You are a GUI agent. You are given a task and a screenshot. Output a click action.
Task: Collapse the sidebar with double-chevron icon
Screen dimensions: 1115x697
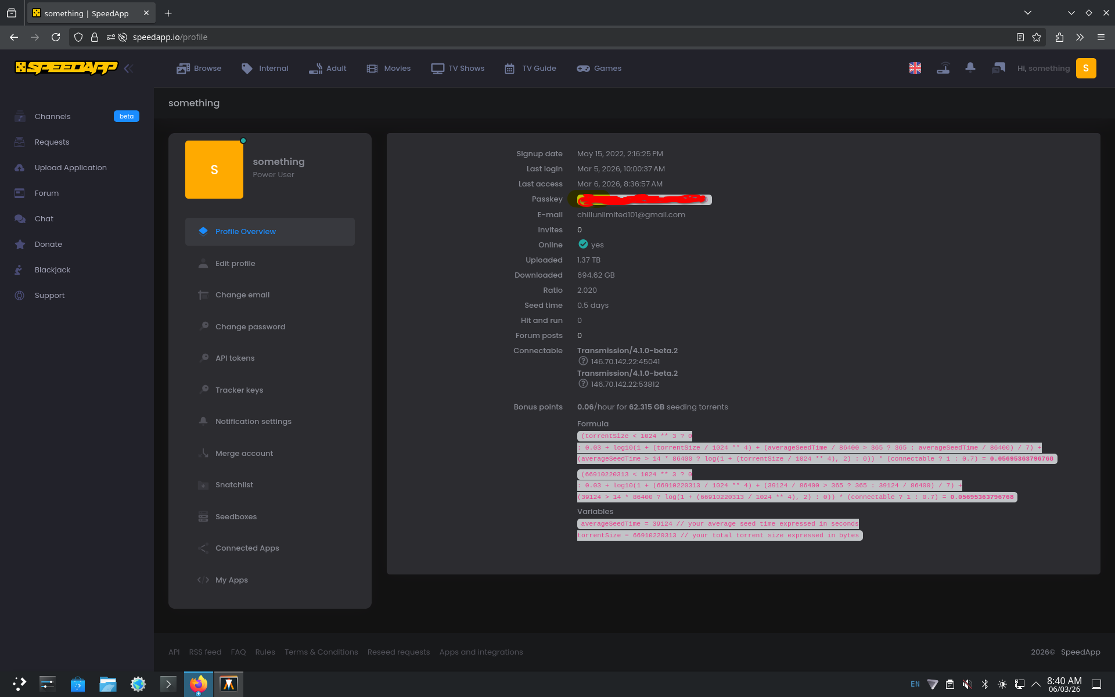coord(128,69)
